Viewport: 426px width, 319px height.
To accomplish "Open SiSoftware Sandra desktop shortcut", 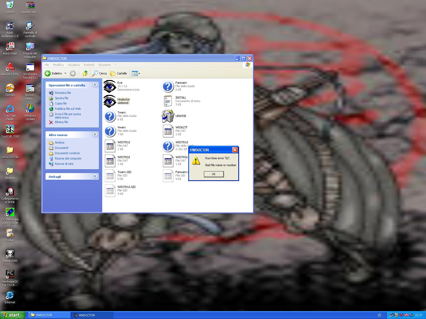I will click(30, 71).
